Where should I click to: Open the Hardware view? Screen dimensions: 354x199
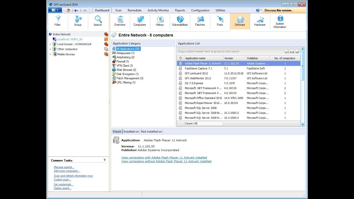pos(260,21)
